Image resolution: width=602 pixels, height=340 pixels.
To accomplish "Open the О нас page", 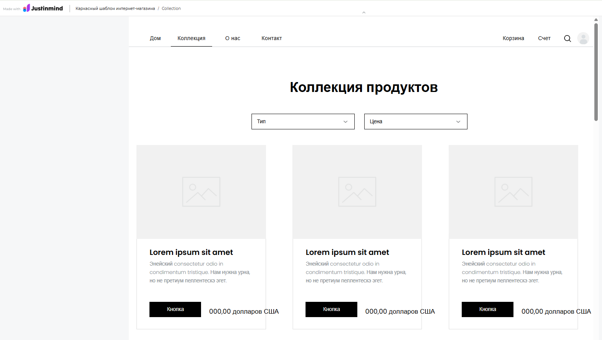I will click(233, 38).
